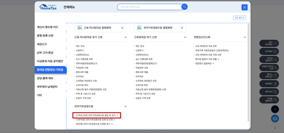Click the 근로·자녀장려금 통합화면 monitor icon
The width and height of the screenshot is (284, 133).
80,28
